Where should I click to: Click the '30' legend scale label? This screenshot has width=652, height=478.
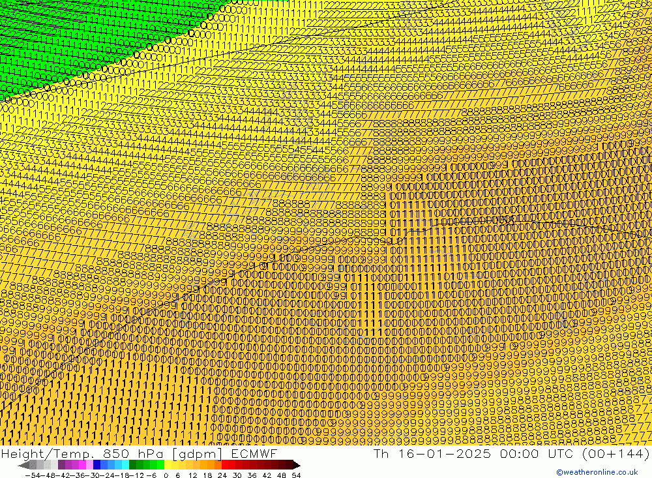237,475
